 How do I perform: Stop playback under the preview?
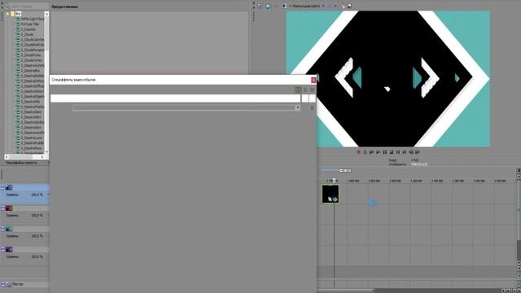(x=392, y=152)
